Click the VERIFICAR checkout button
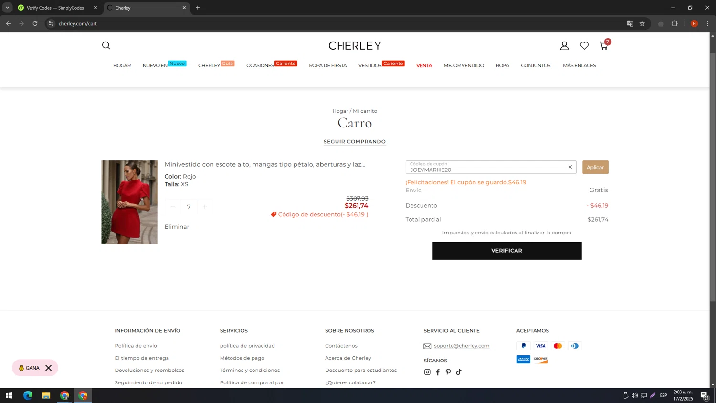The image size is (716, 403). coord(507,251)
